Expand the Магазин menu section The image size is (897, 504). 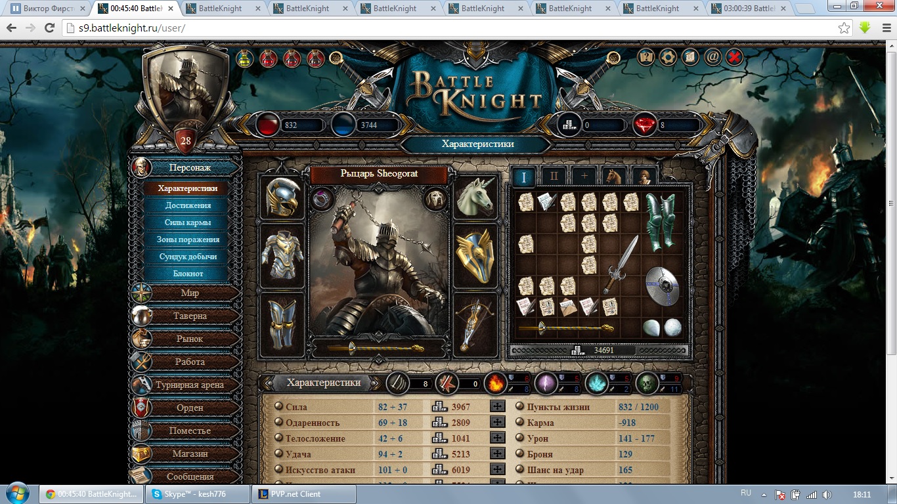point(186,454)
